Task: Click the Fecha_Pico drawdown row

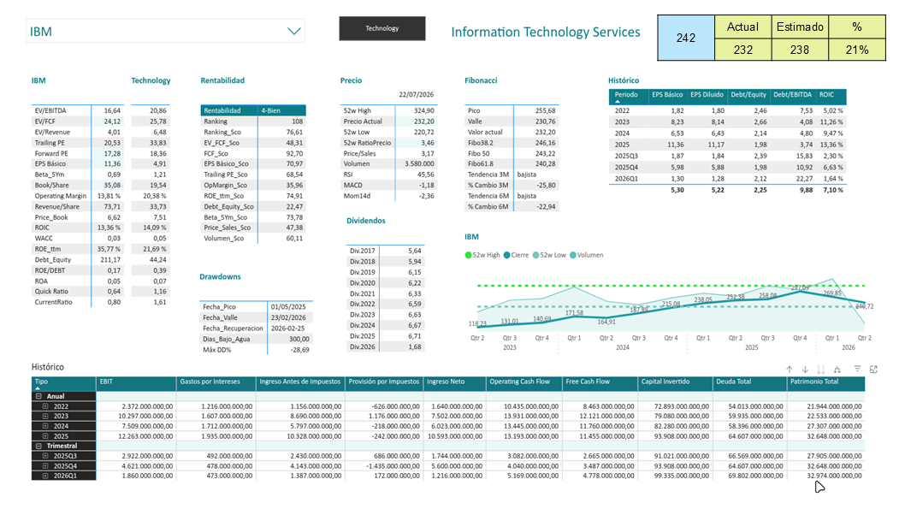Action: [257, 307]
